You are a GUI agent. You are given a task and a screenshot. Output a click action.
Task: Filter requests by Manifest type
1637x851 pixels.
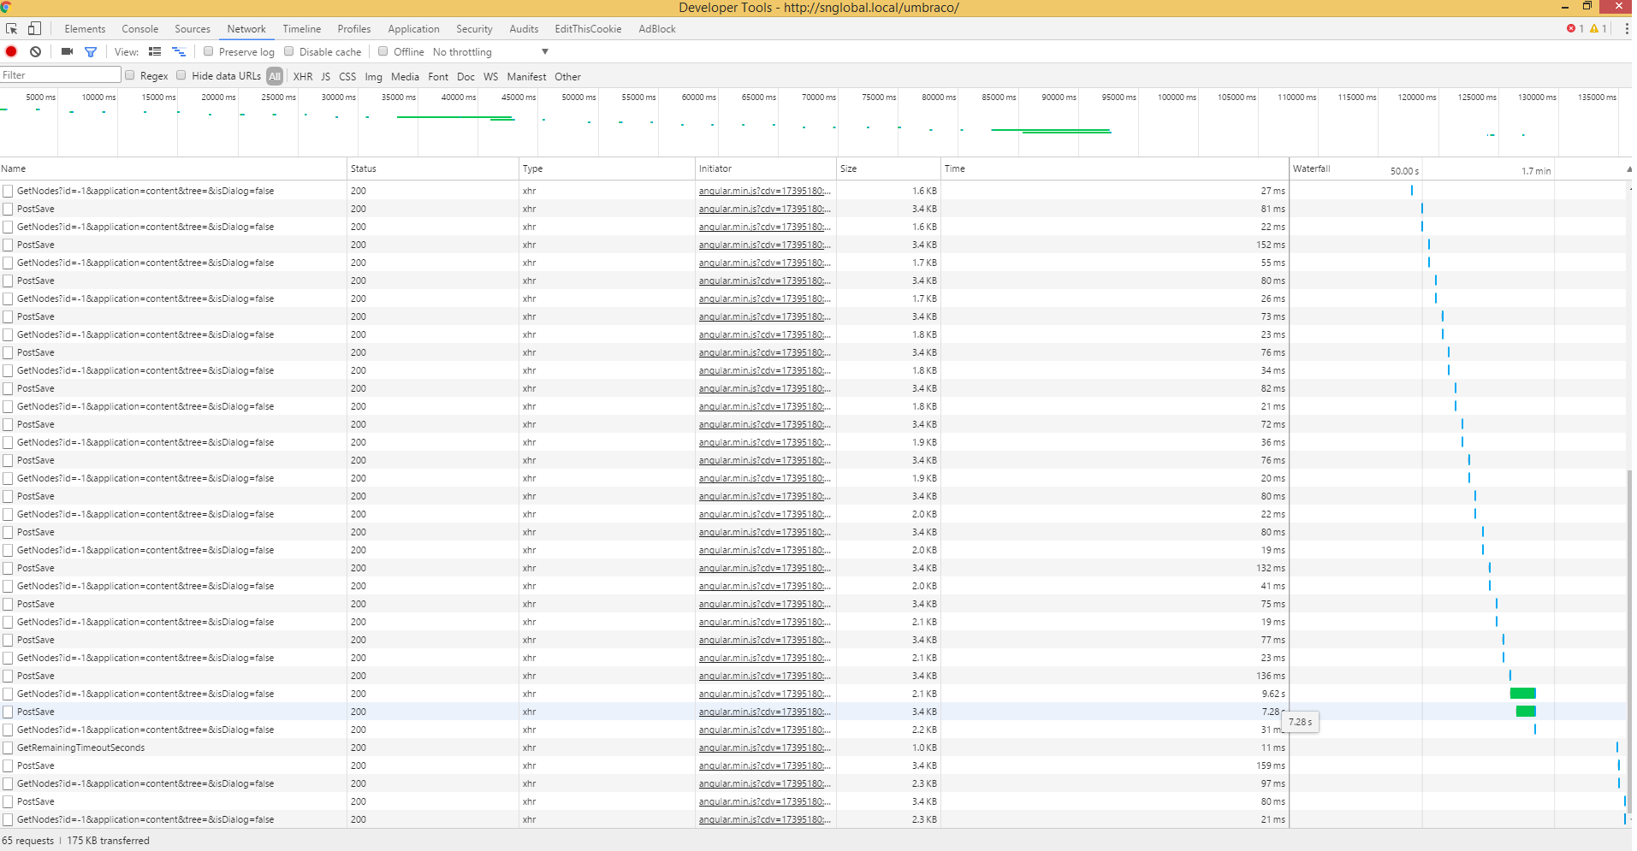point(526,77)
